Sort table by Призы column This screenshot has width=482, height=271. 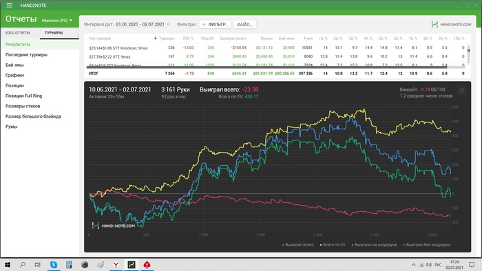[x=266, y=39]
